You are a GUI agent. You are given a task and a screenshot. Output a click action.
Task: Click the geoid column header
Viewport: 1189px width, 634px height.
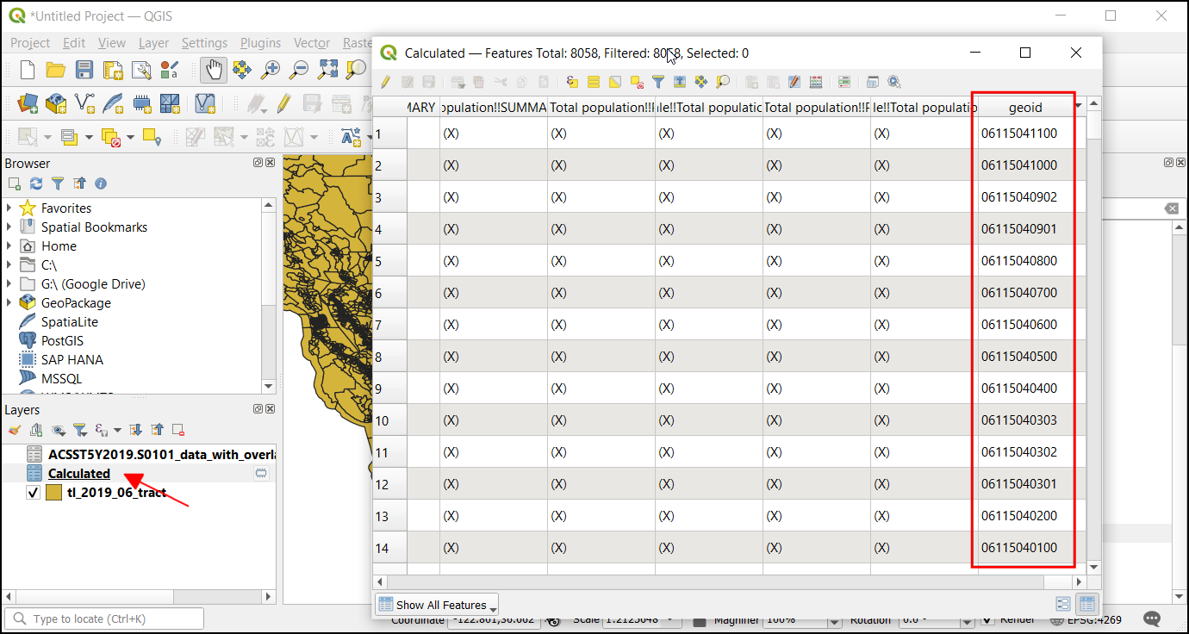1024,108
